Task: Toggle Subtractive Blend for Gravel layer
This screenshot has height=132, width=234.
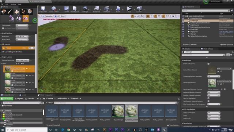Action: click(12, 85)
